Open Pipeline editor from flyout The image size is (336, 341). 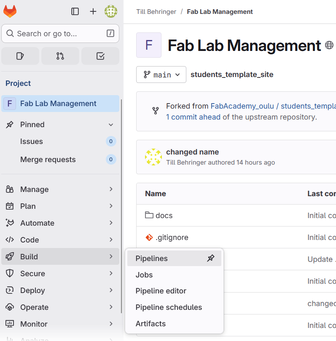tap(174, 291)
